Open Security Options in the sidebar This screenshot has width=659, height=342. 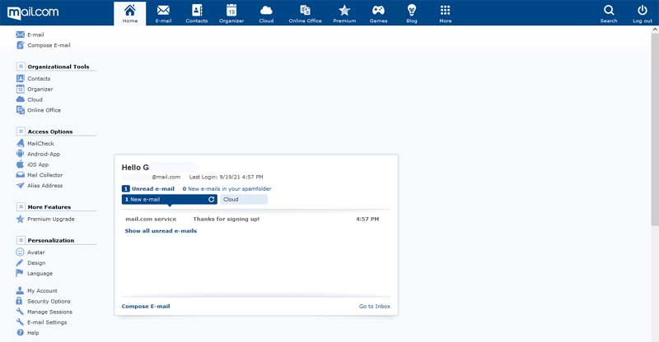[49, 302]
